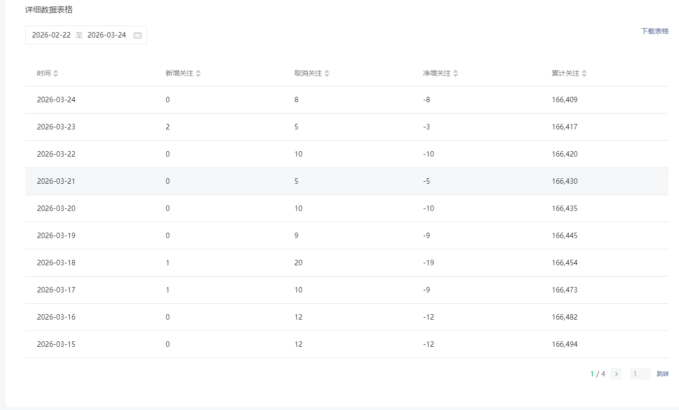The width and height of the screenshot is (679, 410).
Task: Sort by 新增关注 column arrows
Action: pyautogui.click(x=198, y=73)
